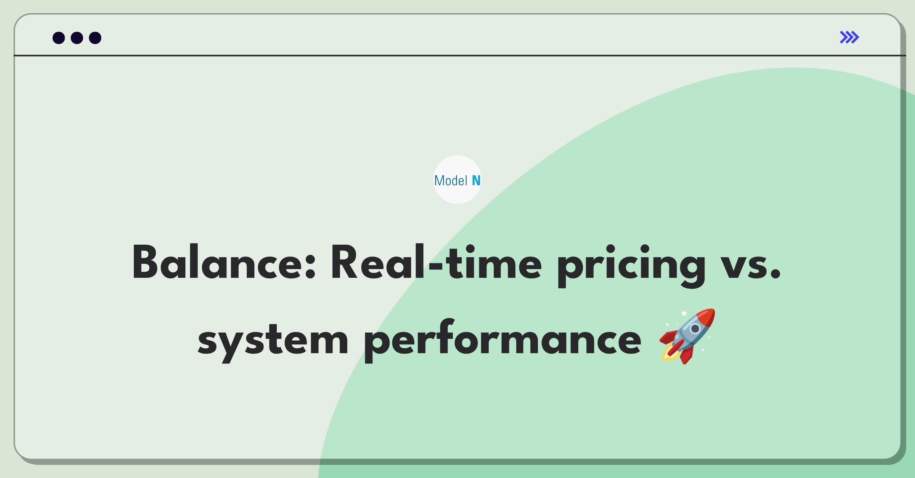Click the word Model inside the logo

click(451, 180)
